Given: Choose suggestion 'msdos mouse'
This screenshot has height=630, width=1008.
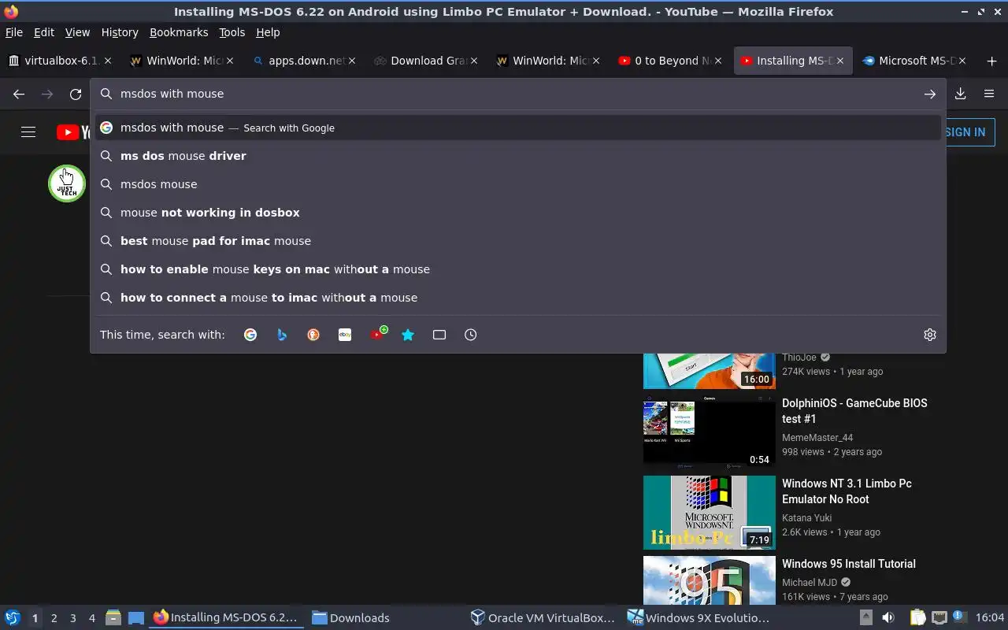Looking at the screenshot, I should pos(518,184).
